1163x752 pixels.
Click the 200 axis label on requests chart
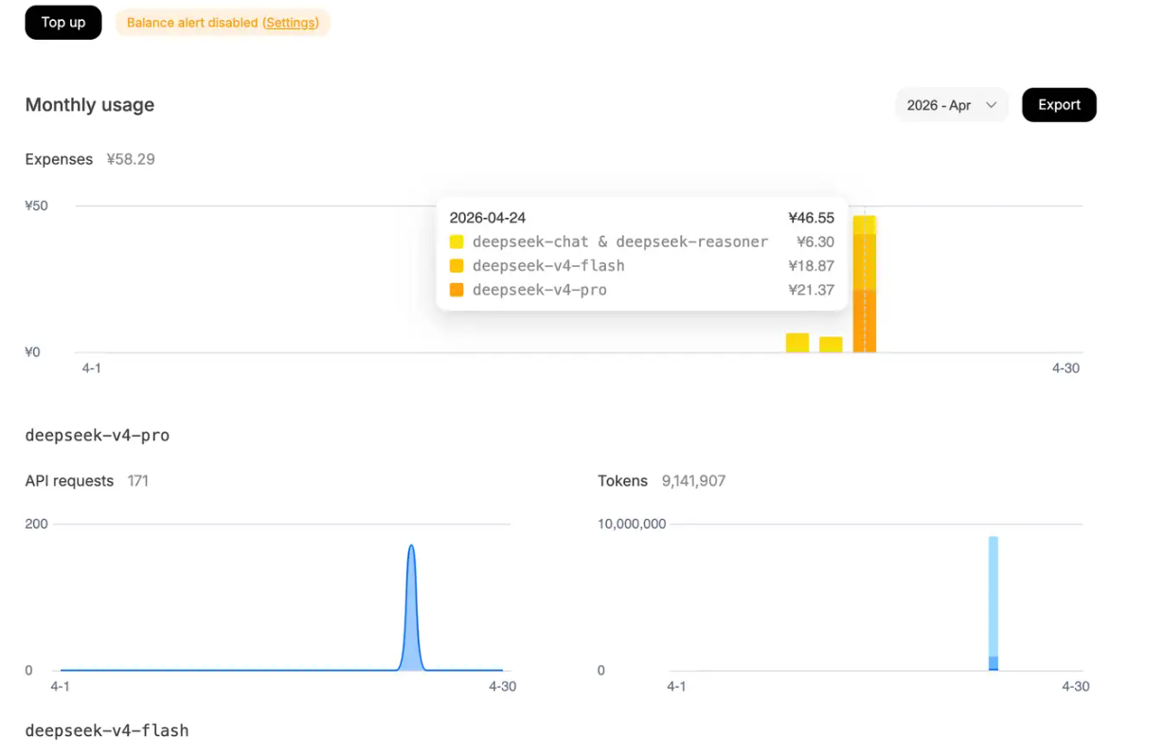[37, 524]
